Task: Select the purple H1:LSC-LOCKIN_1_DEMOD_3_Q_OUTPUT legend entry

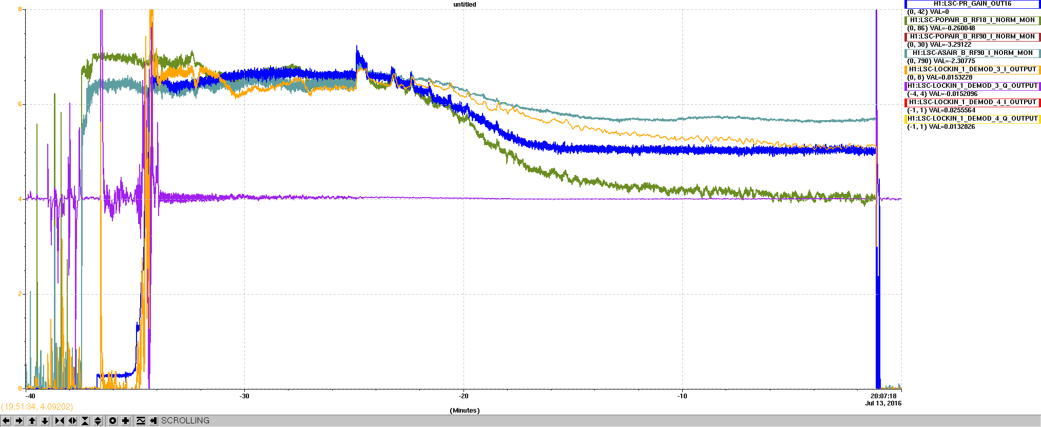Action: click(x=972, y=86)
